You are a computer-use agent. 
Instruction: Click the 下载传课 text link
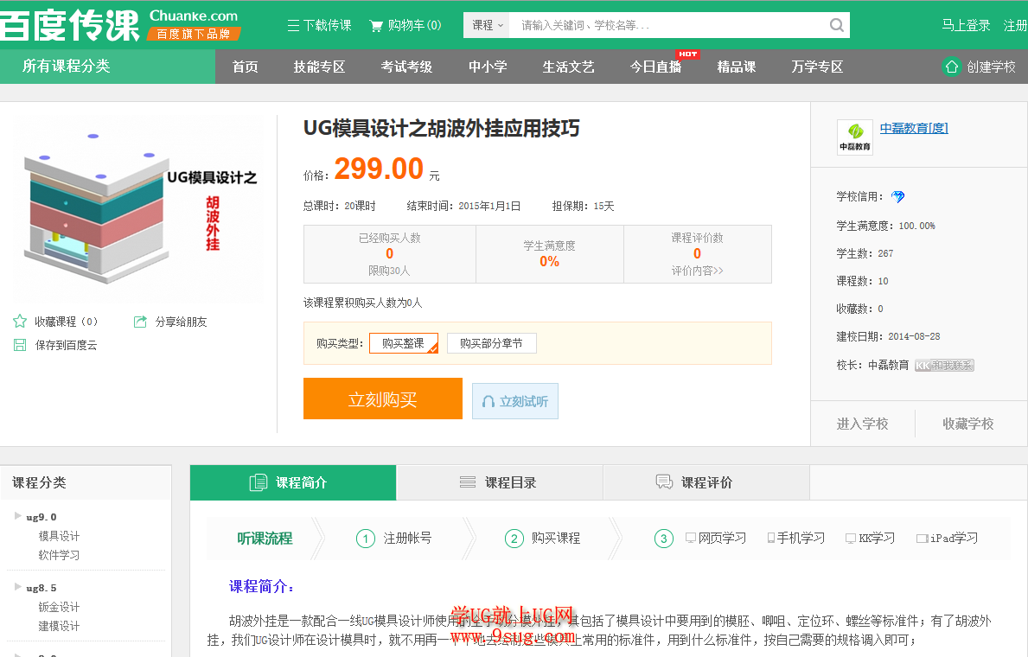pyautogui.click(x=327, y=26)
